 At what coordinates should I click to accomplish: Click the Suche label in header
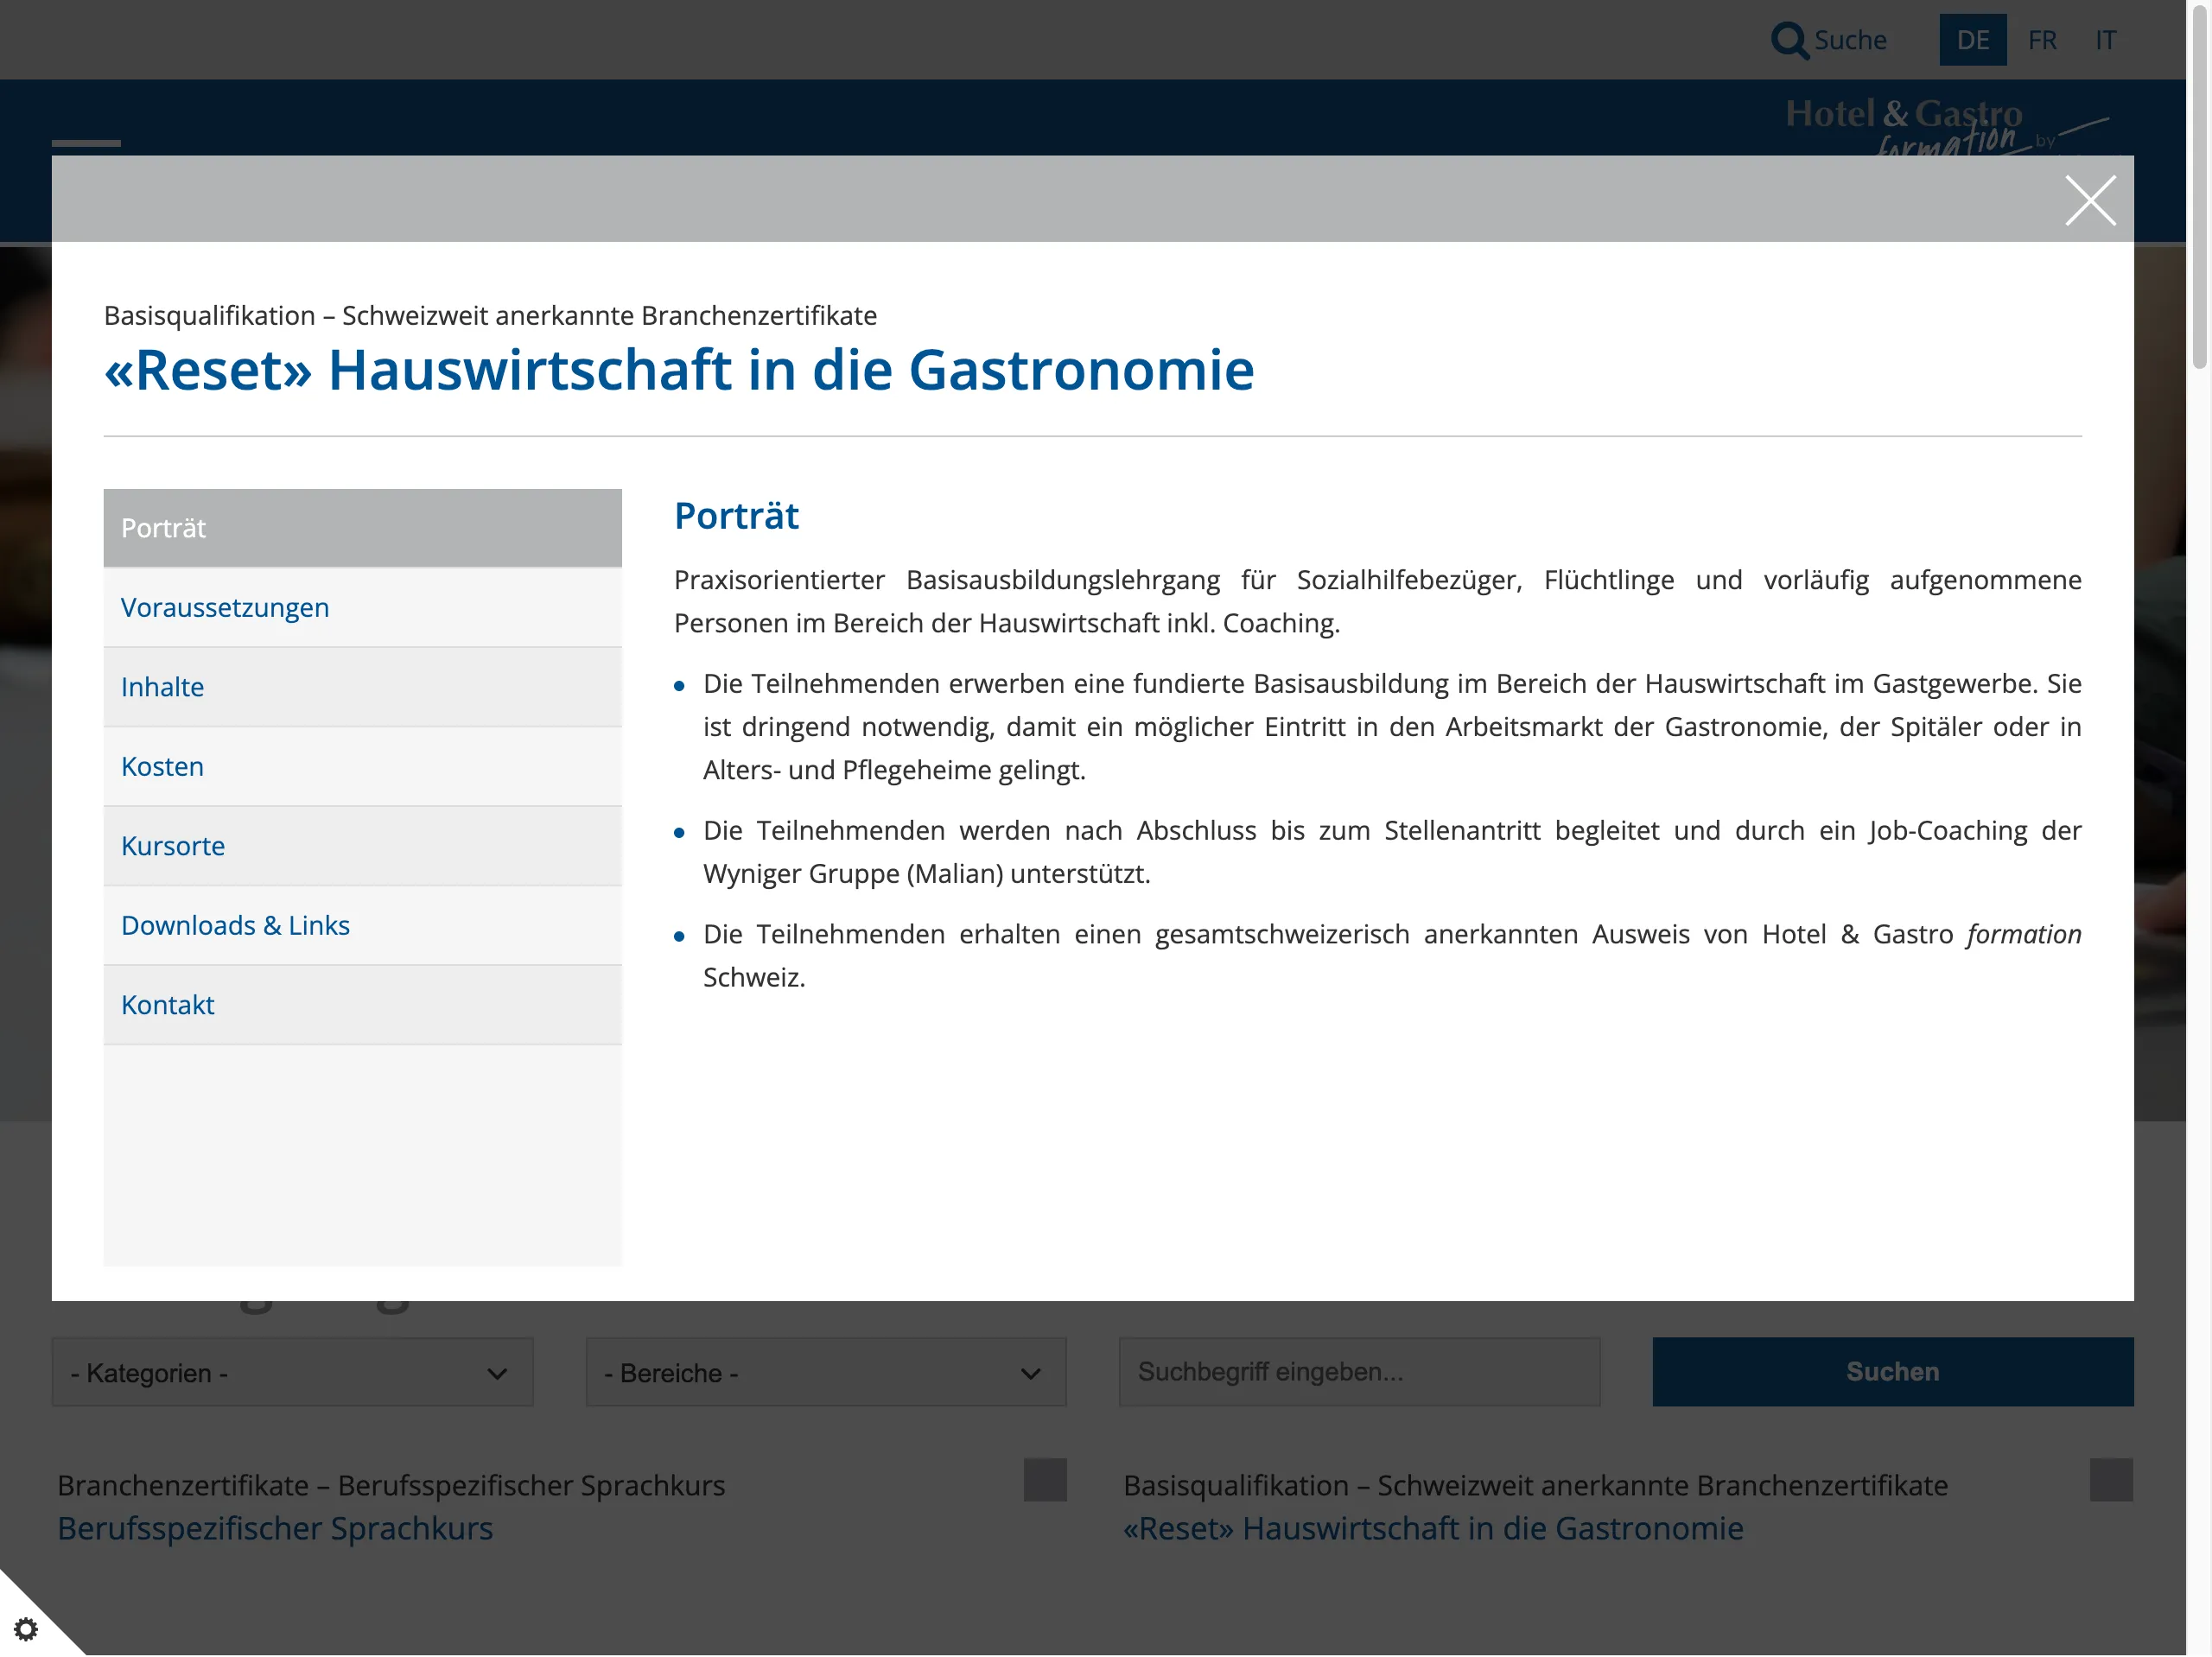(1850, 40)
